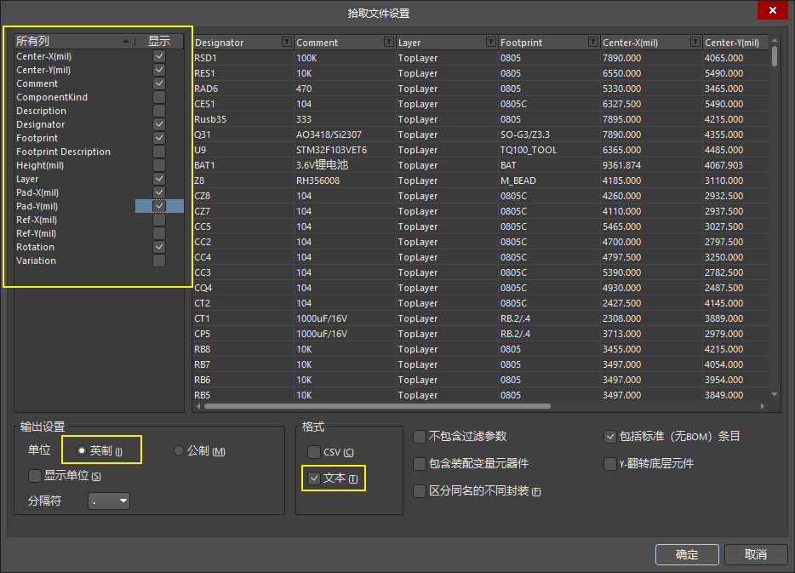
Task: Expand the 分隔符 dropdown
Action: click(110, 501)
